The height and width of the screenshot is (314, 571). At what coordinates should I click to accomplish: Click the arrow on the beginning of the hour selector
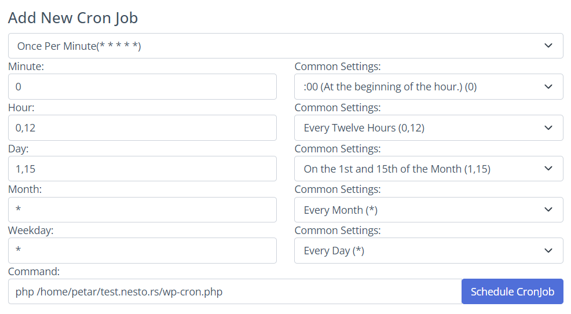548,87
